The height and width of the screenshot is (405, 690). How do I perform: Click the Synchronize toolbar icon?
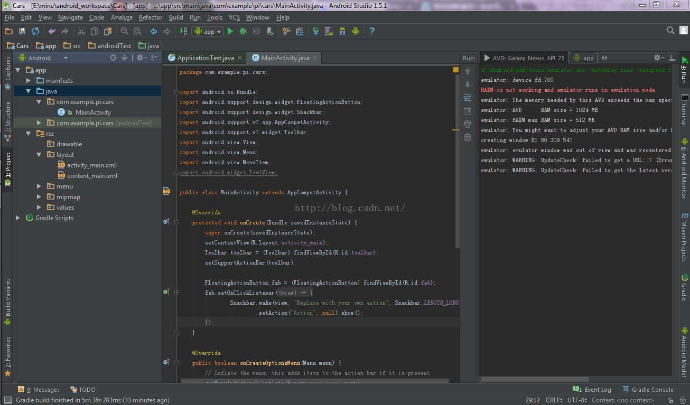pos(35,32)
